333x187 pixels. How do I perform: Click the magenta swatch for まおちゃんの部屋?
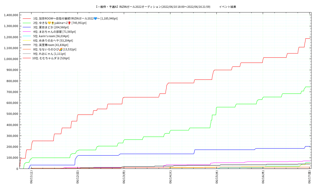coord(27,32)
